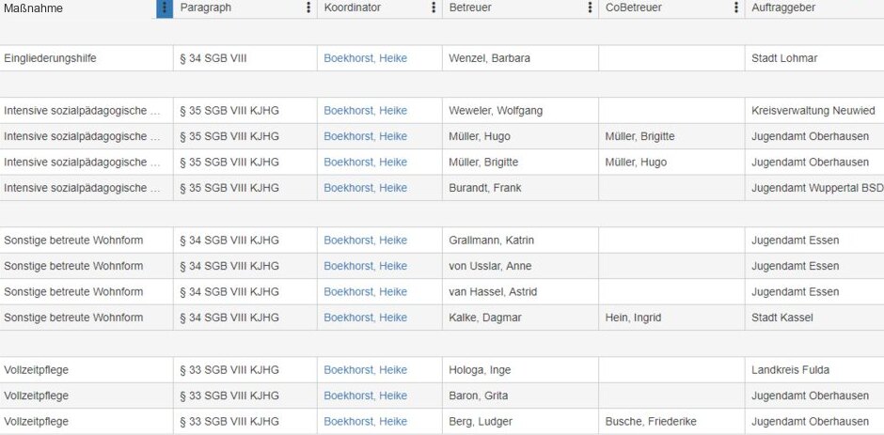Select the Busche, Friederike CoBetreuer cell
Viewport: 884px width, 435px height.
coord(671,422)
